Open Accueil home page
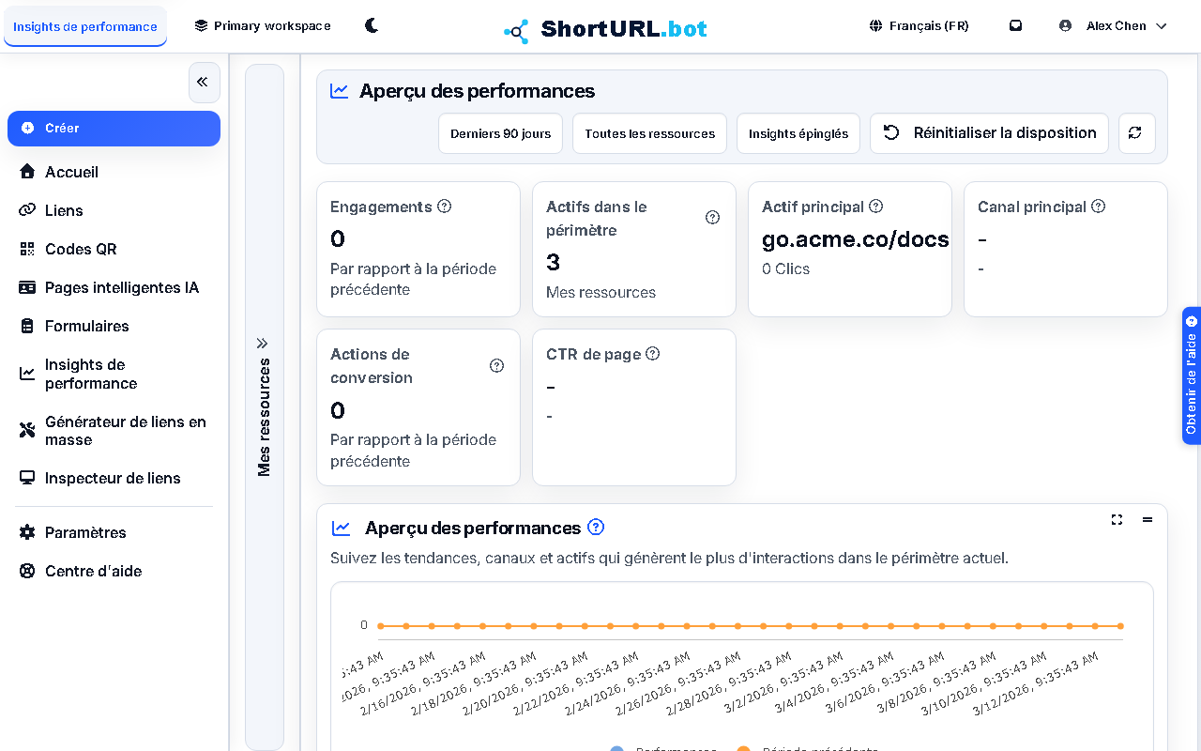Screen dimensions: 1201x751 pos(114,172)
